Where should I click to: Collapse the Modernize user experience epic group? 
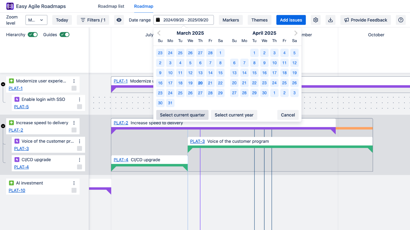(x=3, y=84)
